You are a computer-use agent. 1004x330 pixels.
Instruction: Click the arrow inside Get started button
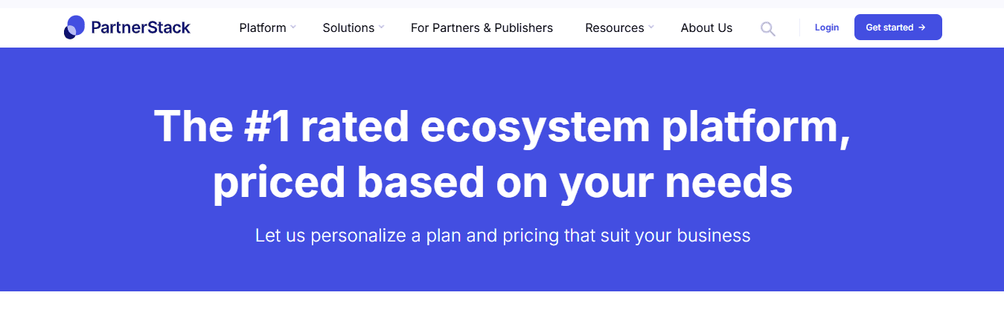pos(922,27)
